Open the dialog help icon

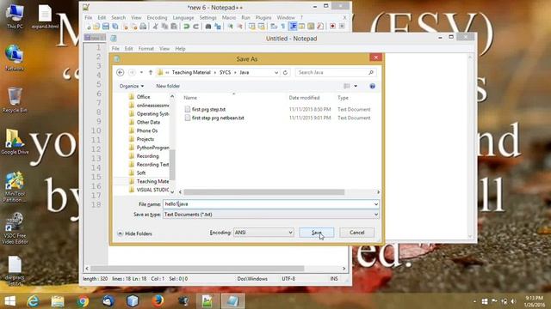coord(372,86)
